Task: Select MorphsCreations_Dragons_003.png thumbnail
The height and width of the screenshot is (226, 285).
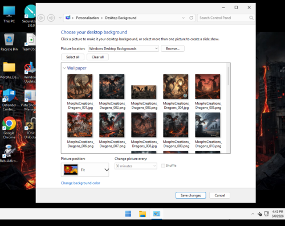Action: [144, 92]
